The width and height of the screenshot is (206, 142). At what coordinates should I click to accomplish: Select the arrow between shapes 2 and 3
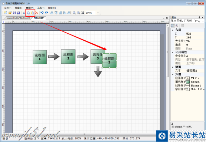(83, 57)
